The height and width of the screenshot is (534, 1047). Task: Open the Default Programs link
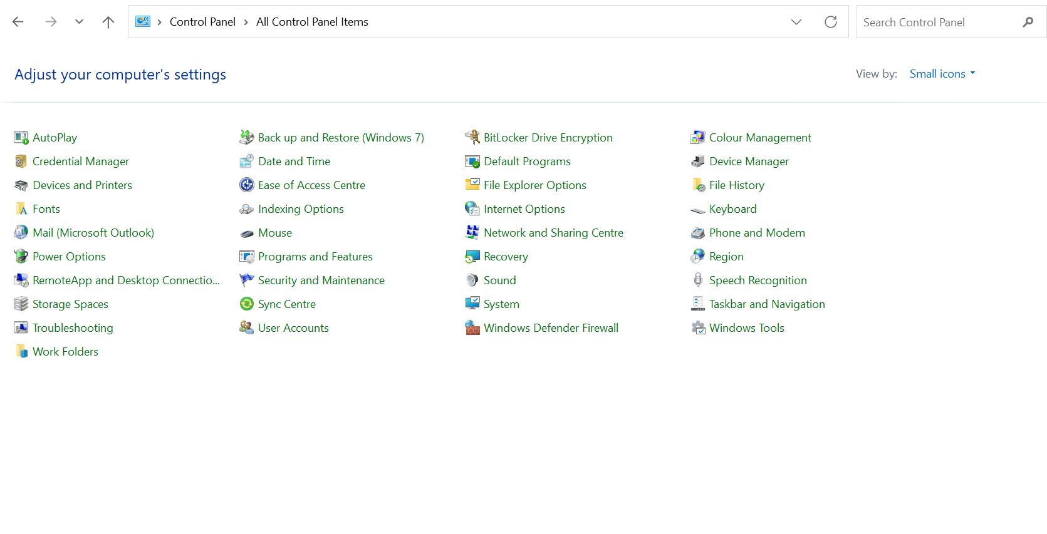(527, 162)
